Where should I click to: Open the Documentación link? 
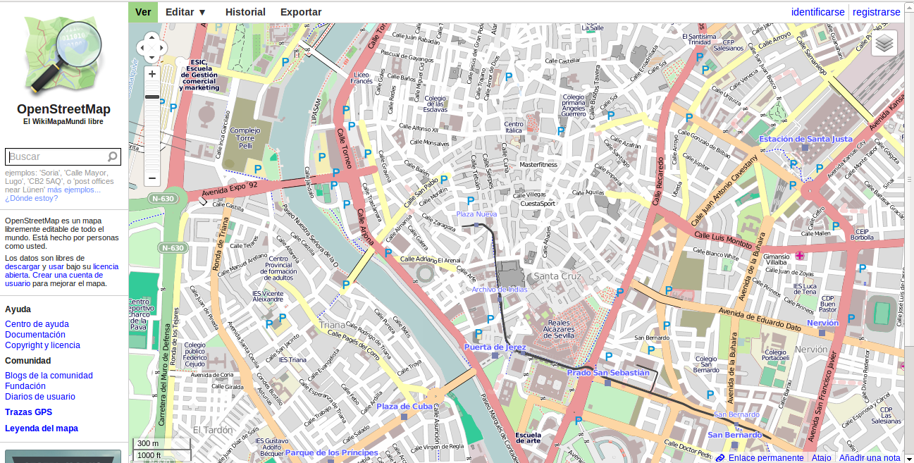pyautogui.click(x=35, y=335)
